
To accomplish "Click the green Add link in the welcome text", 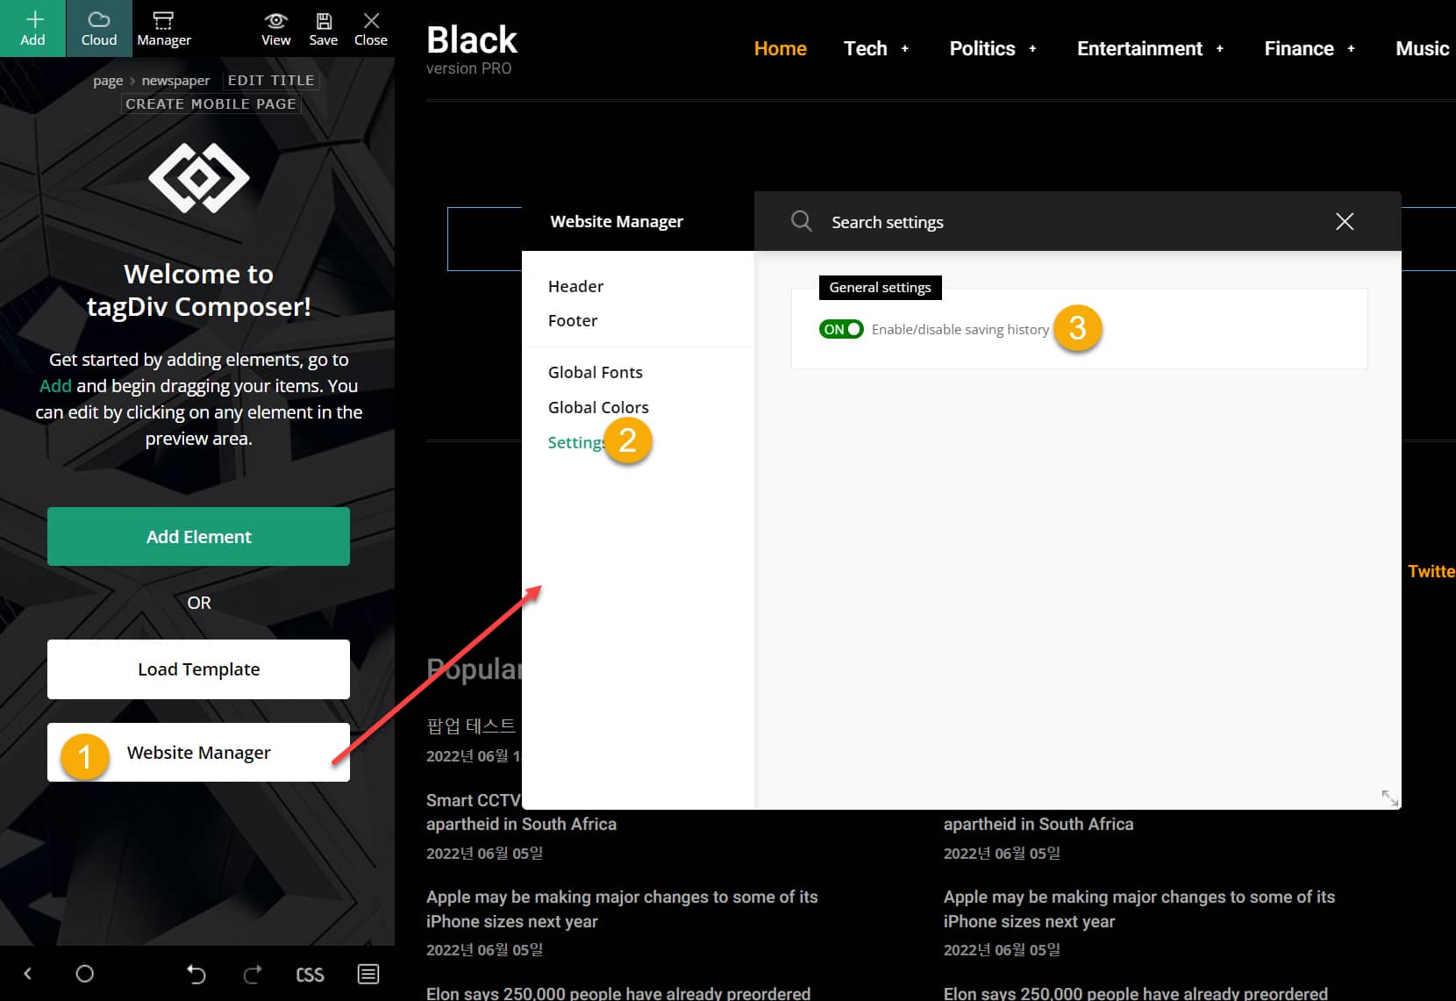I will pos(55,385).
